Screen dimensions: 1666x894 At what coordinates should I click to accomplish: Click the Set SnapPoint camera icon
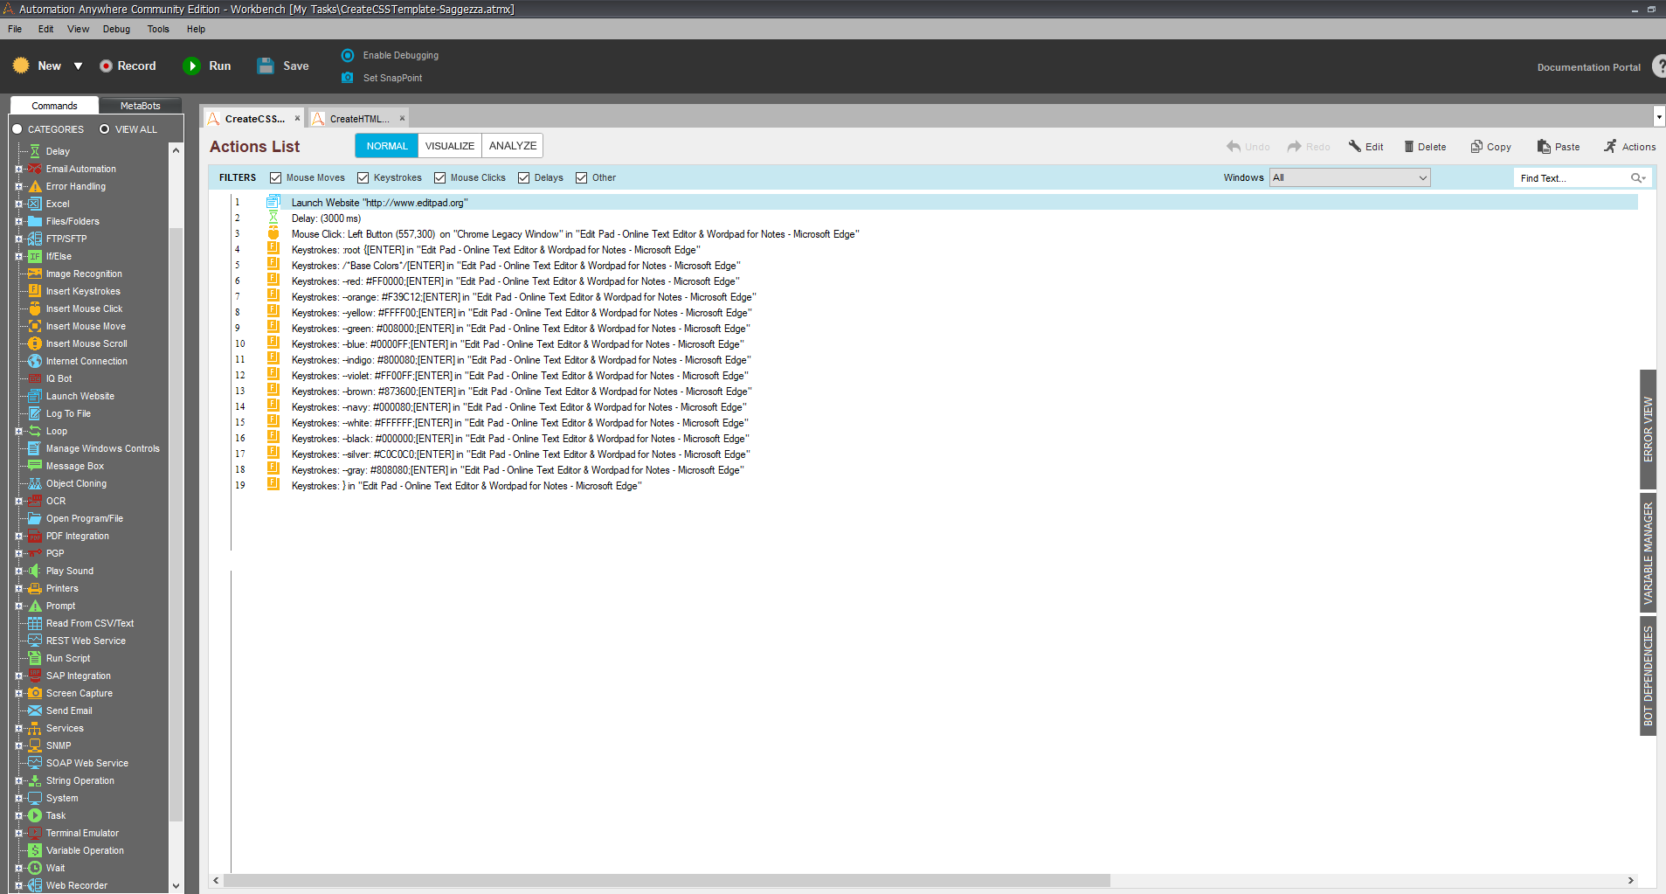click(348, 78)
